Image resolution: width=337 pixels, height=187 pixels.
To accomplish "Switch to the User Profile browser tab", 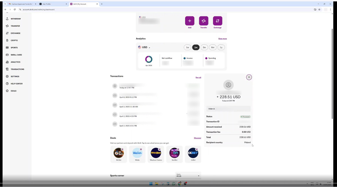I will coord(53,4).
